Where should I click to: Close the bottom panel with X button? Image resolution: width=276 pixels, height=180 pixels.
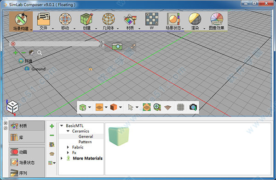[x=6, y=123]
